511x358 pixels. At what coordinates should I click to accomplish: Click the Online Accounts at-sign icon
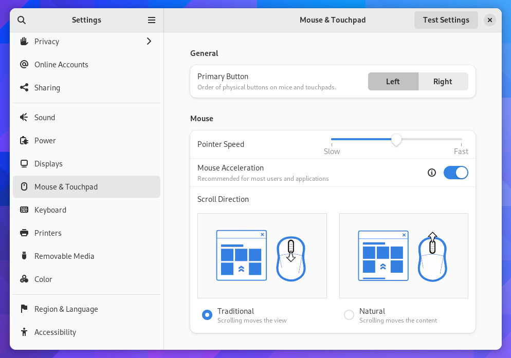coord(24,64)
